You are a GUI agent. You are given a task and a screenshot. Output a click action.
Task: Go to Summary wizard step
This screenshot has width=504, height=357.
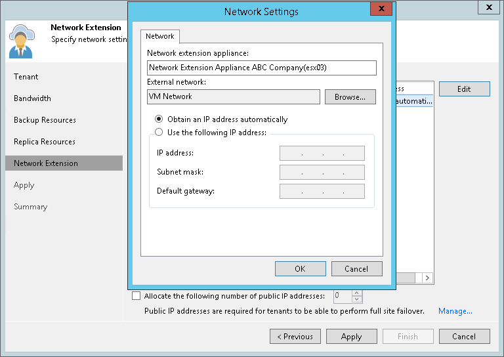(31, 207)
